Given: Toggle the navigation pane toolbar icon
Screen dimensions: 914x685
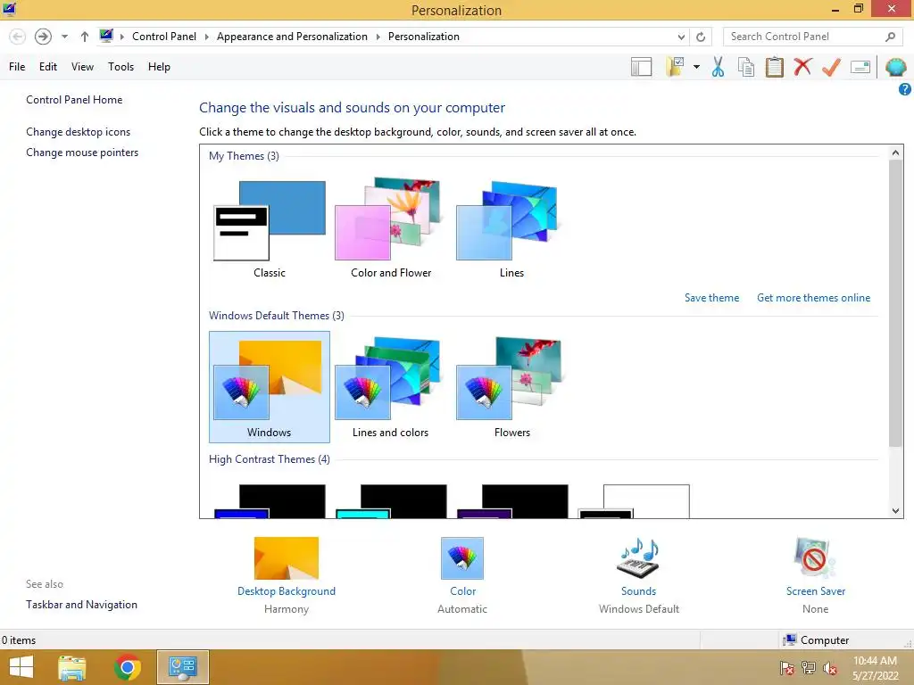Looking at the screenshot, I should (641, 67).
